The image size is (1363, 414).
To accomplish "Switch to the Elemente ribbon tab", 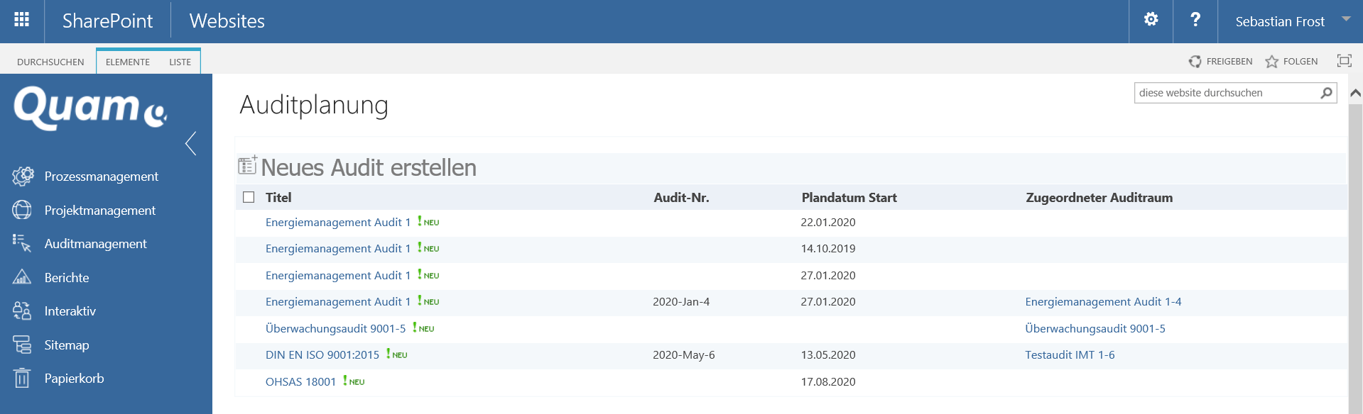I will [128, 62].
